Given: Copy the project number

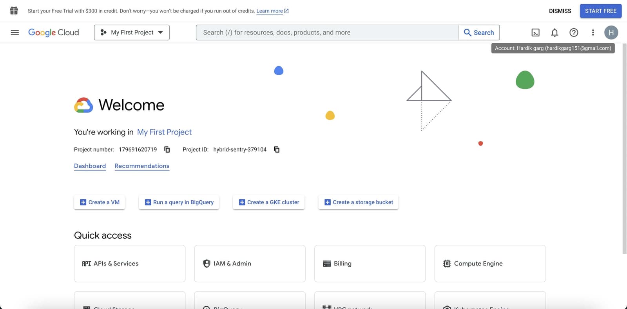Looking at the screenshot, I should (167, 149).
